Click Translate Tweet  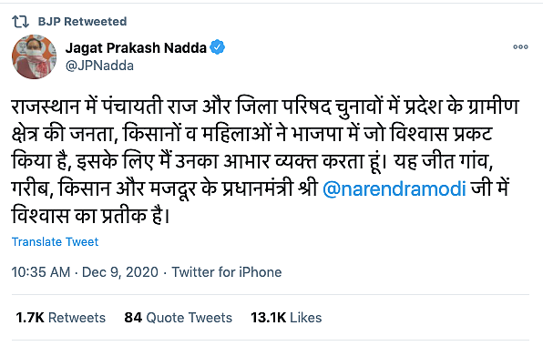(55, 241)
